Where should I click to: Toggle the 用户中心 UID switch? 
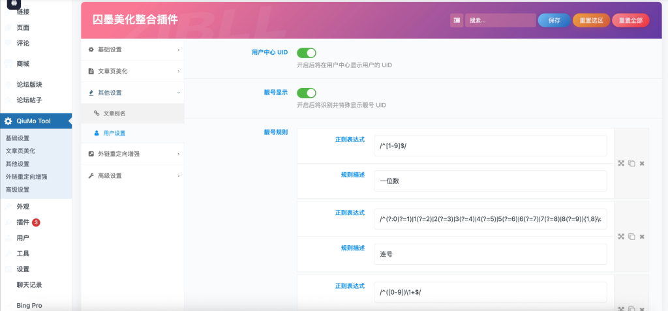[307, 53]
